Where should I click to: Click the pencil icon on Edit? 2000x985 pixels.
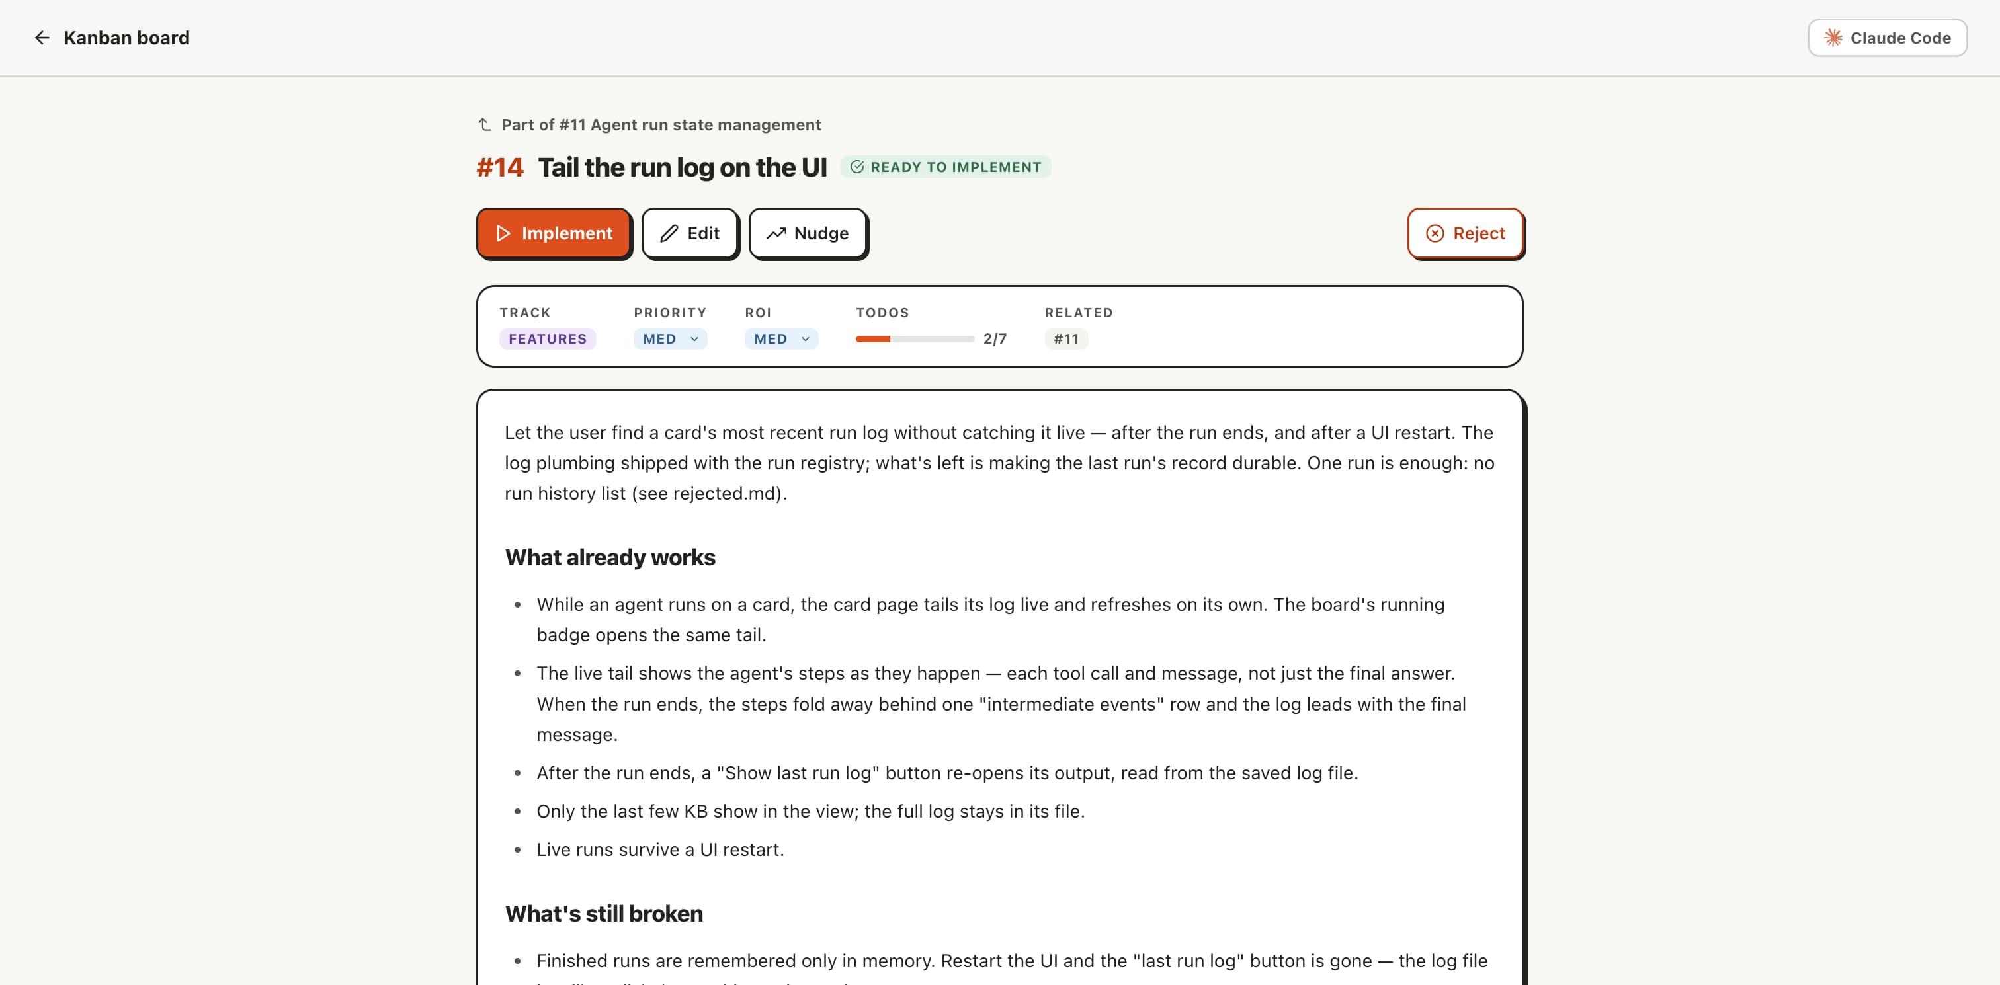click(x=669, y=233)
